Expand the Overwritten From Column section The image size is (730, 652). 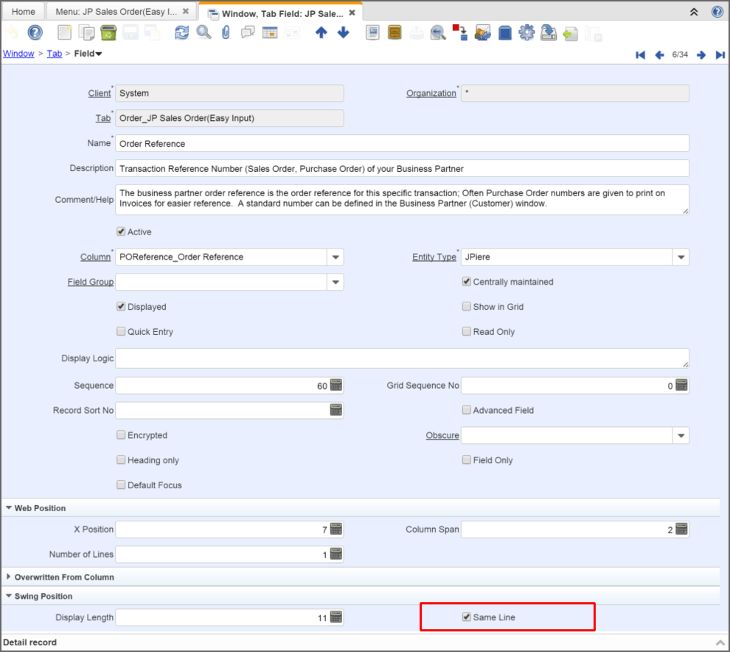[x=9, y=577]
